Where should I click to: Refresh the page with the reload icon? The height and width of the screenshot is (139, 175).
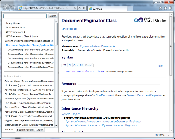pos(80,8)
